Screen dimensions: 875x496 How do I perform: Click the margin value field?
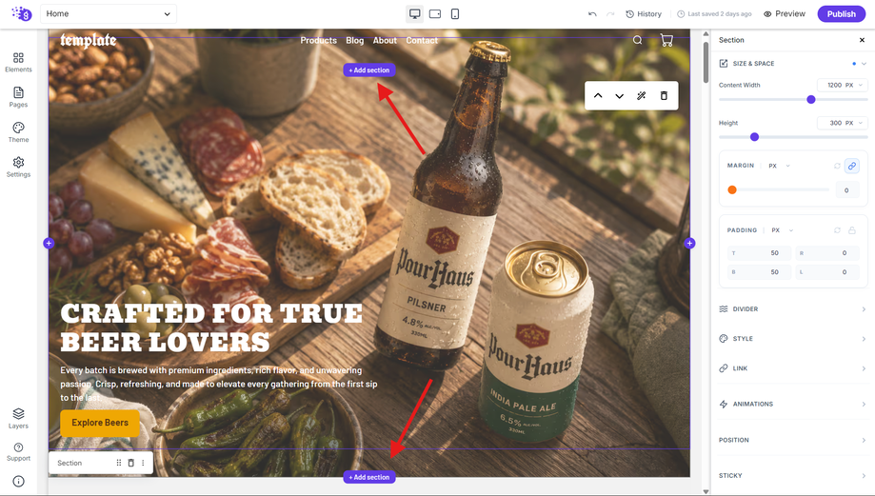pos(846,190)
